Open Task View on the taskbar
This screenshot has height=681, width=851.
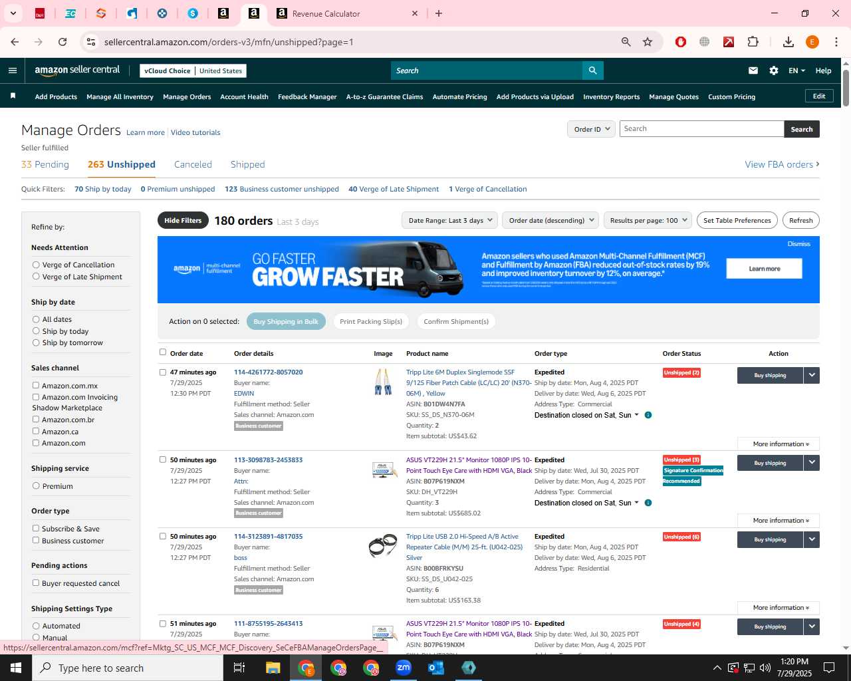coord(239,668)
